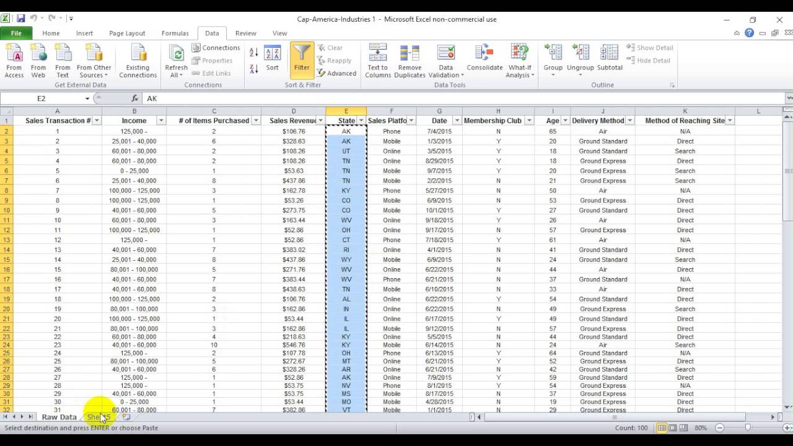Click the formula bar showing AK
The image size is (793, 446).
(465, 98)
